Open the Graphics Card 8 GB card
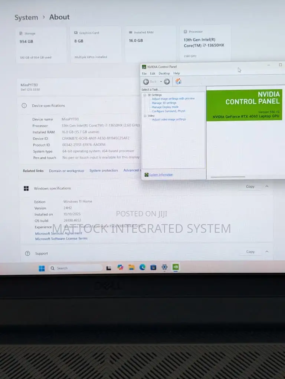Image resolution: width=285 pixels, height=379 pixels. (x=96, y=45)
